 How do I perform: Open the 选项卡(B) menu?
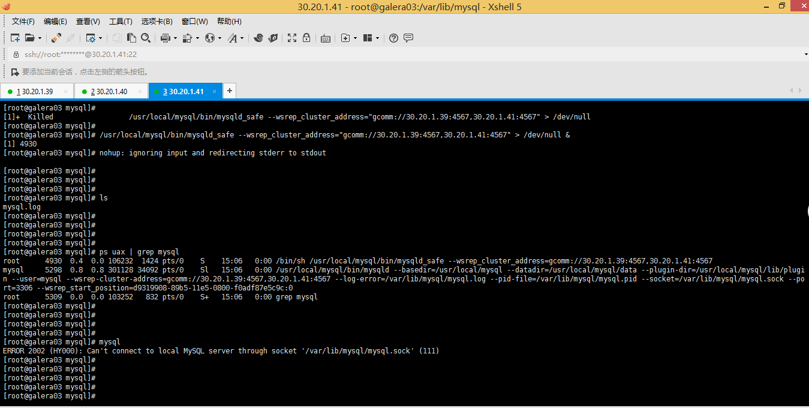pyautogui.click(x=157, y=22)
